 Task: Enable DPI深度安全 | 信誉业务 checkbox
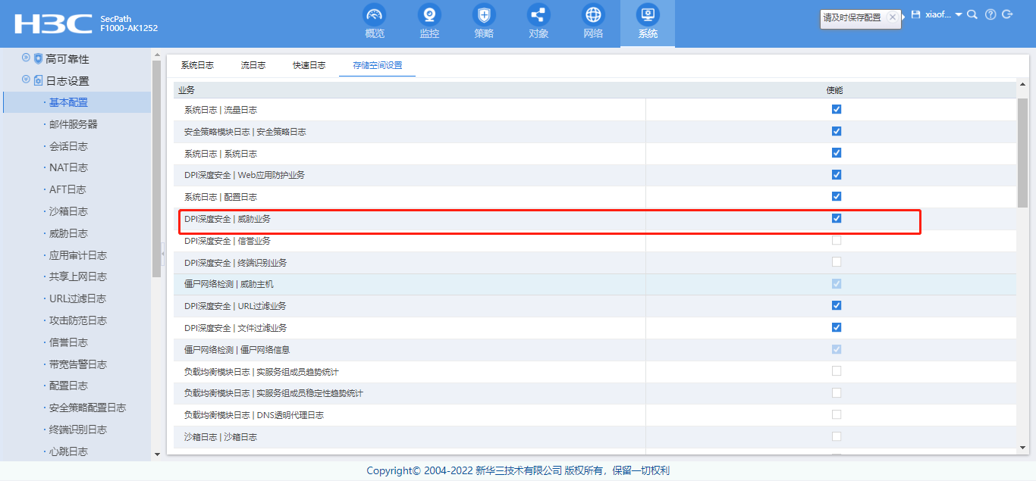(837, 240)
